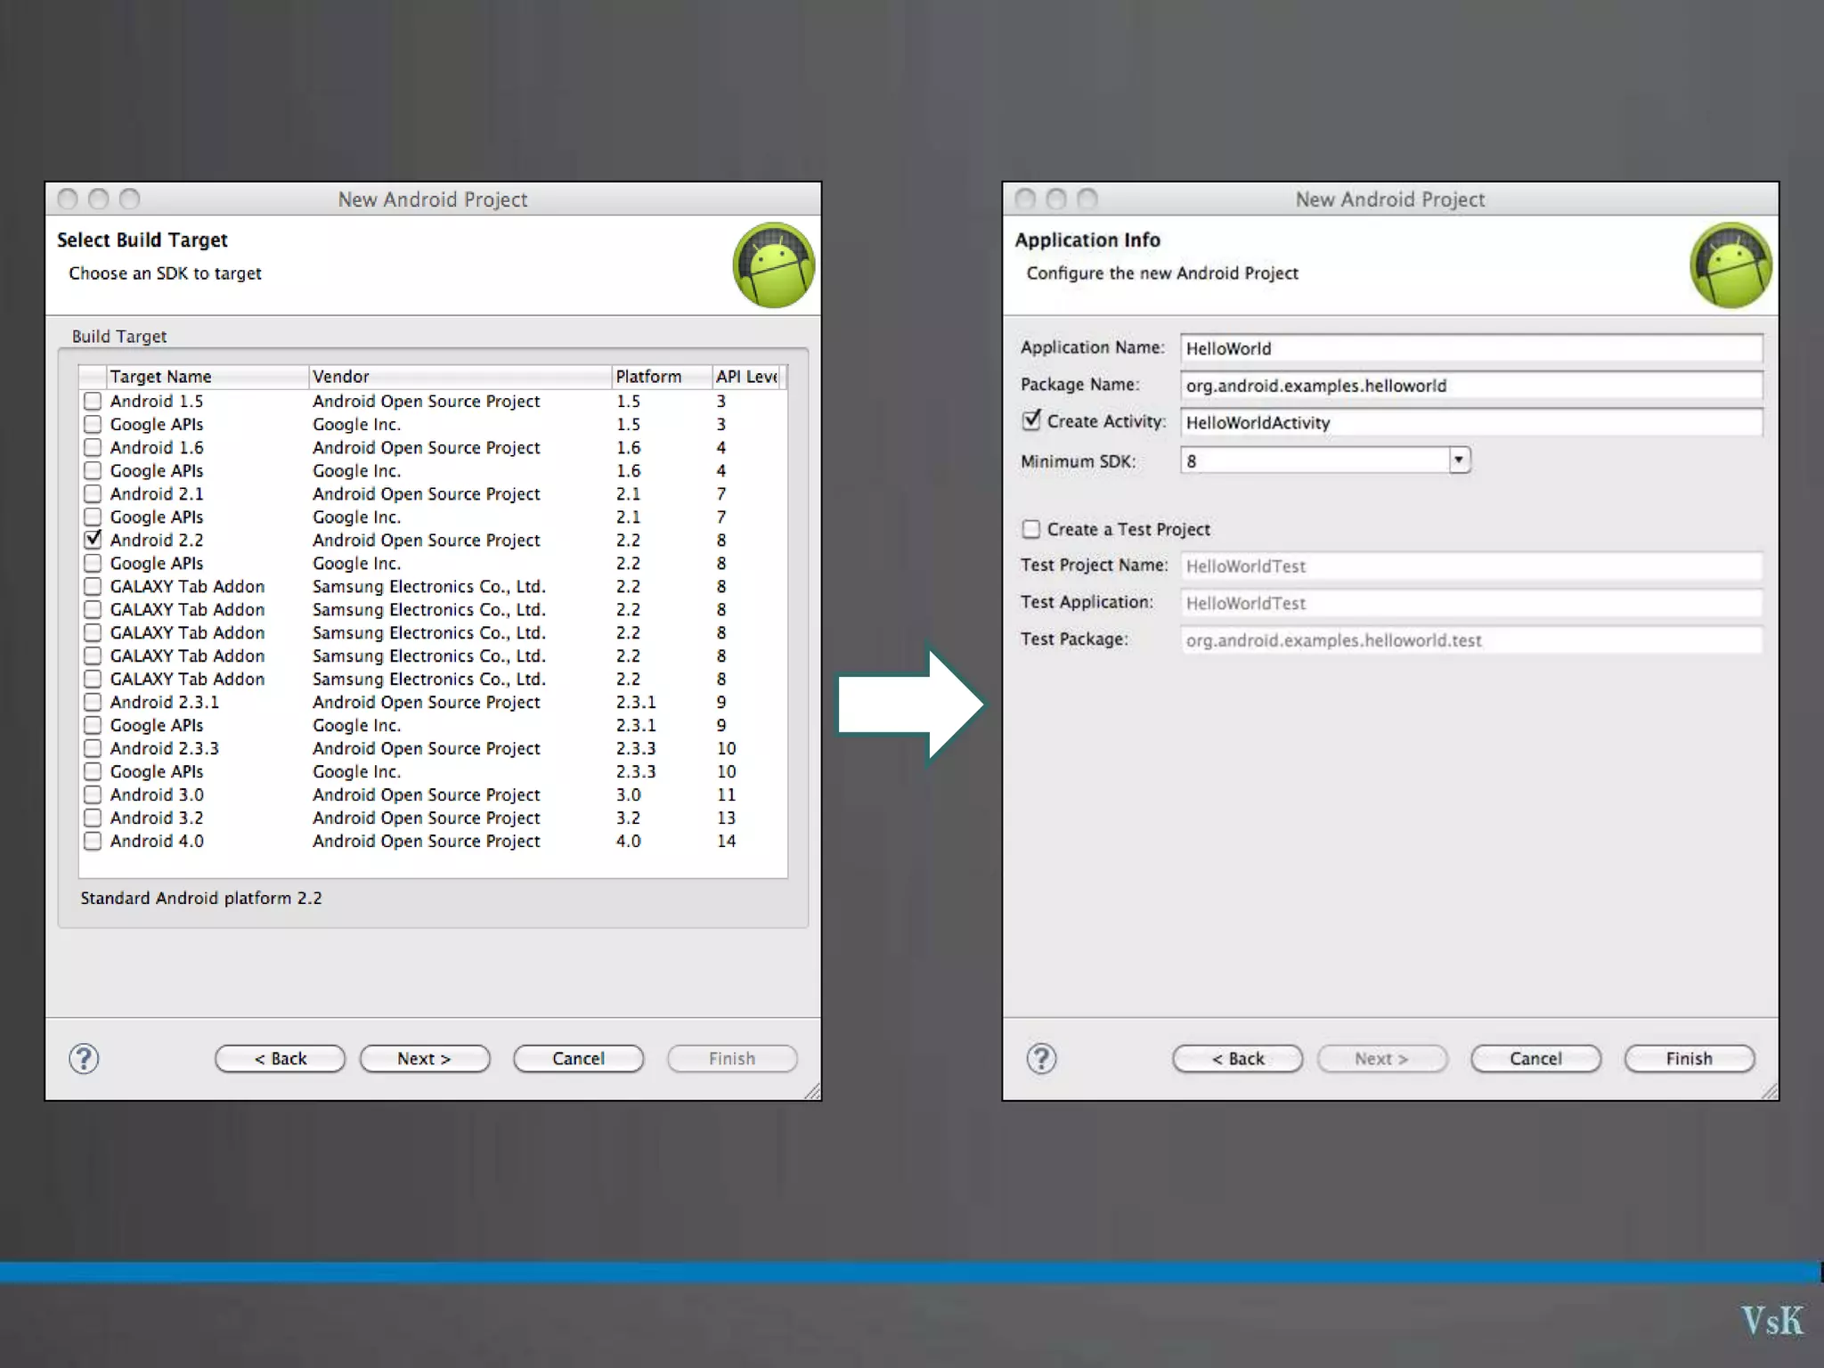Click the Package Name input field
The image size is (1824, 1368).
[1471, 386]
